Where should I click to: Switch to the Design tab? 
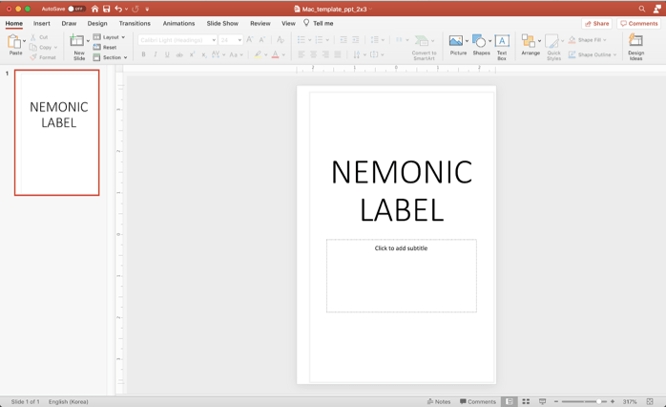pos(97,23)
